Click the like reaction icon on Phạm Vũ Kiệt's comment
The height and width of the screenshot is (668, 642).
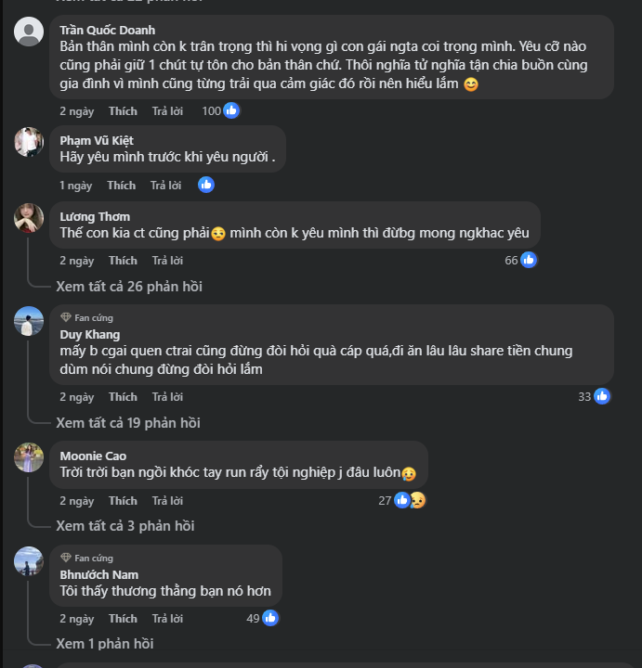click(x=206, y=185)
